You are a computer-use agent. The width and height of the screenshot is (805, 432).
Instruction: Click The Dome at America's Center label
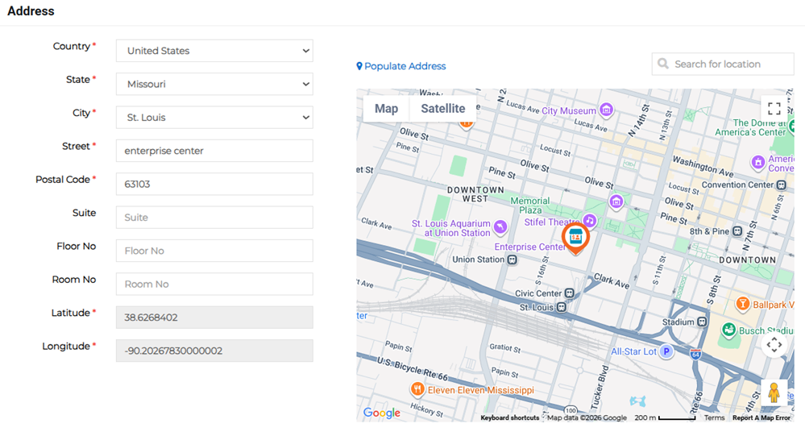tap(750, 127)
